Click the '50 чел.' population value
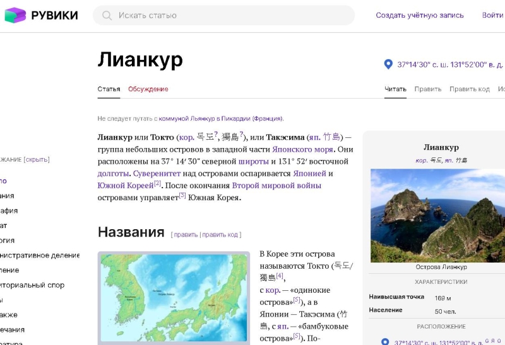This screenshot has width=505, height=345. pyautogui.click(x=446, y=312)
